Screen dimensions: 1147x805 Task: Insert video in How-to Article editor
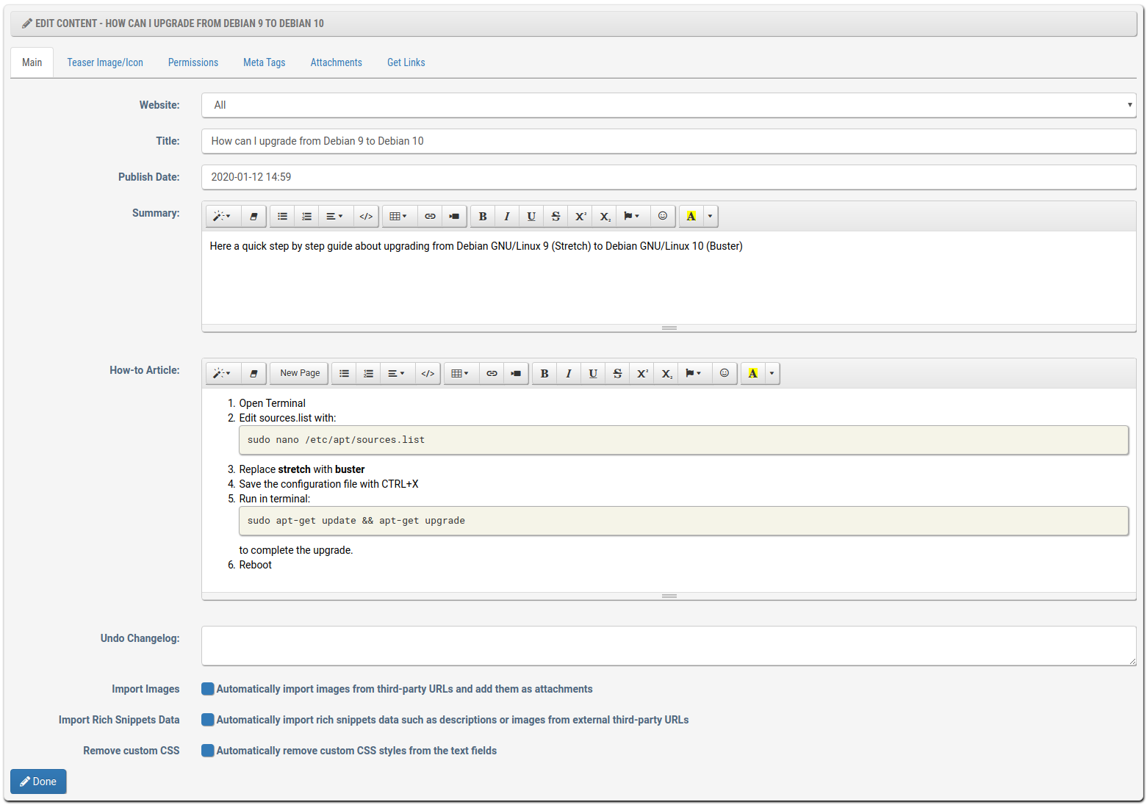516,373
